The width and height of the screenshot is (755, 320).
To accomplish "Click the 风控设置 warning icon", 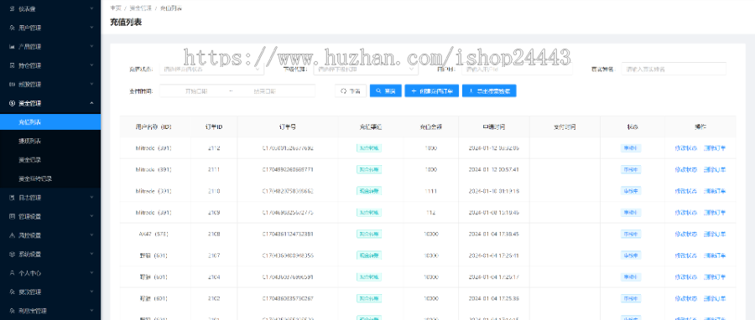I will 12,235.
